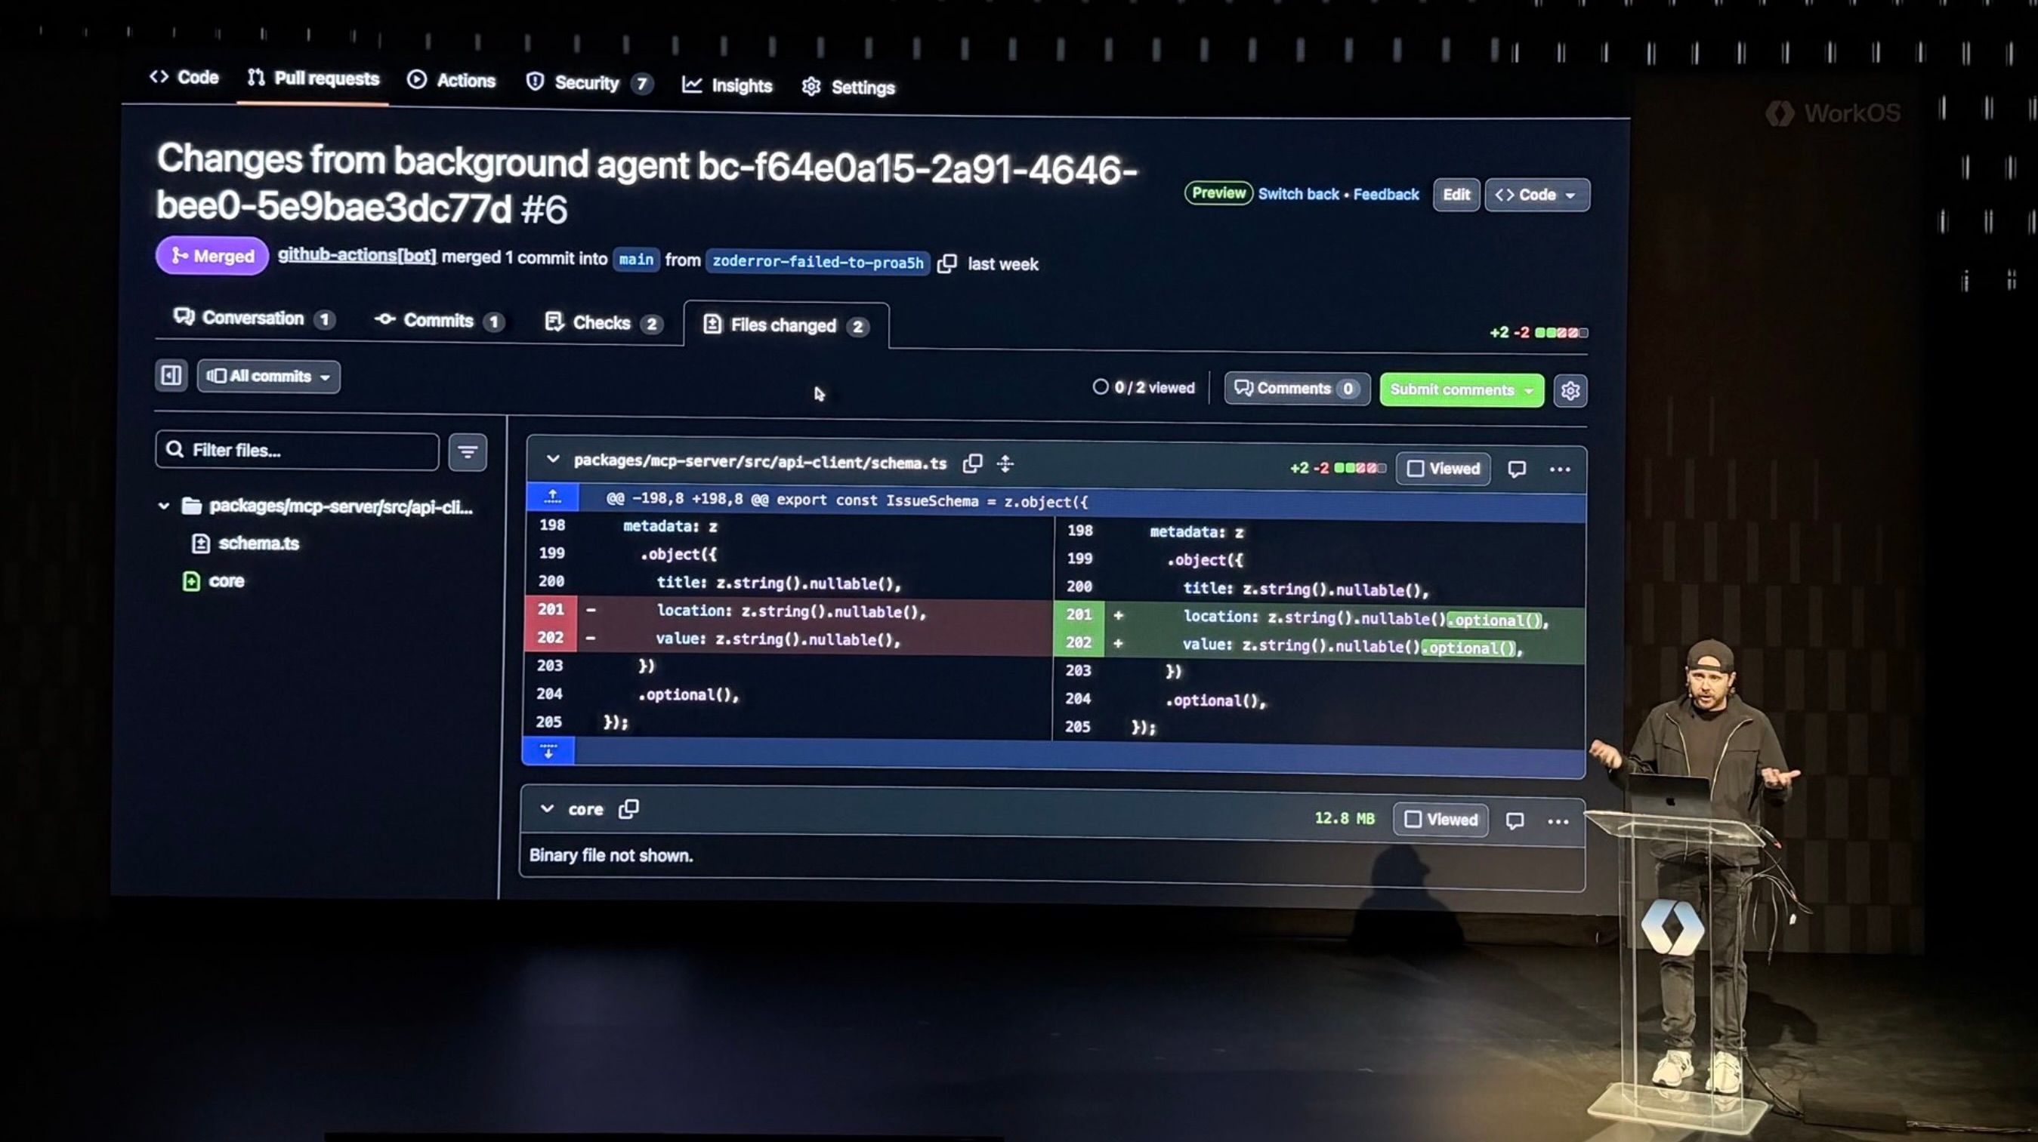Collapse the schema.ts diff section

(x=553, y=459)
